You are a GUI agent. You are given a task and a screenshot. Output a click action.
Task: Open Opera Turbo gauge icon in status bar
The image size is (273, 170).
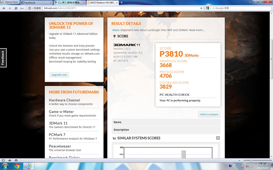point(16,160)
